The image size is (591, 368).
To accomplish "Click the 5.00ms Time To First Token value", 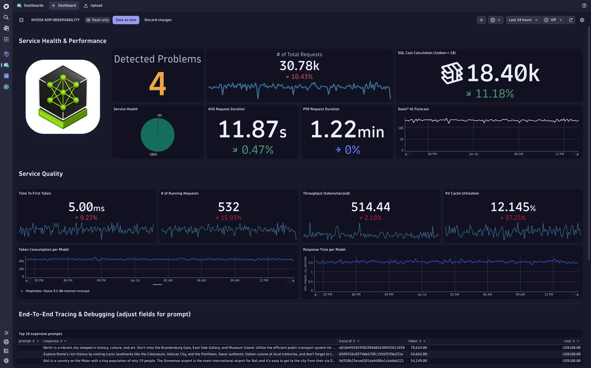I will (x=86, y=207).
